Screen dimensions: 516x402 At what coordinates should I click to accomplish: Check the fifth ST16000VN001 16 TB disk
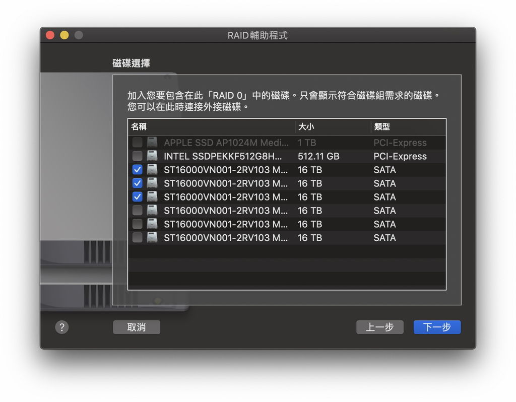pos(137,224)
